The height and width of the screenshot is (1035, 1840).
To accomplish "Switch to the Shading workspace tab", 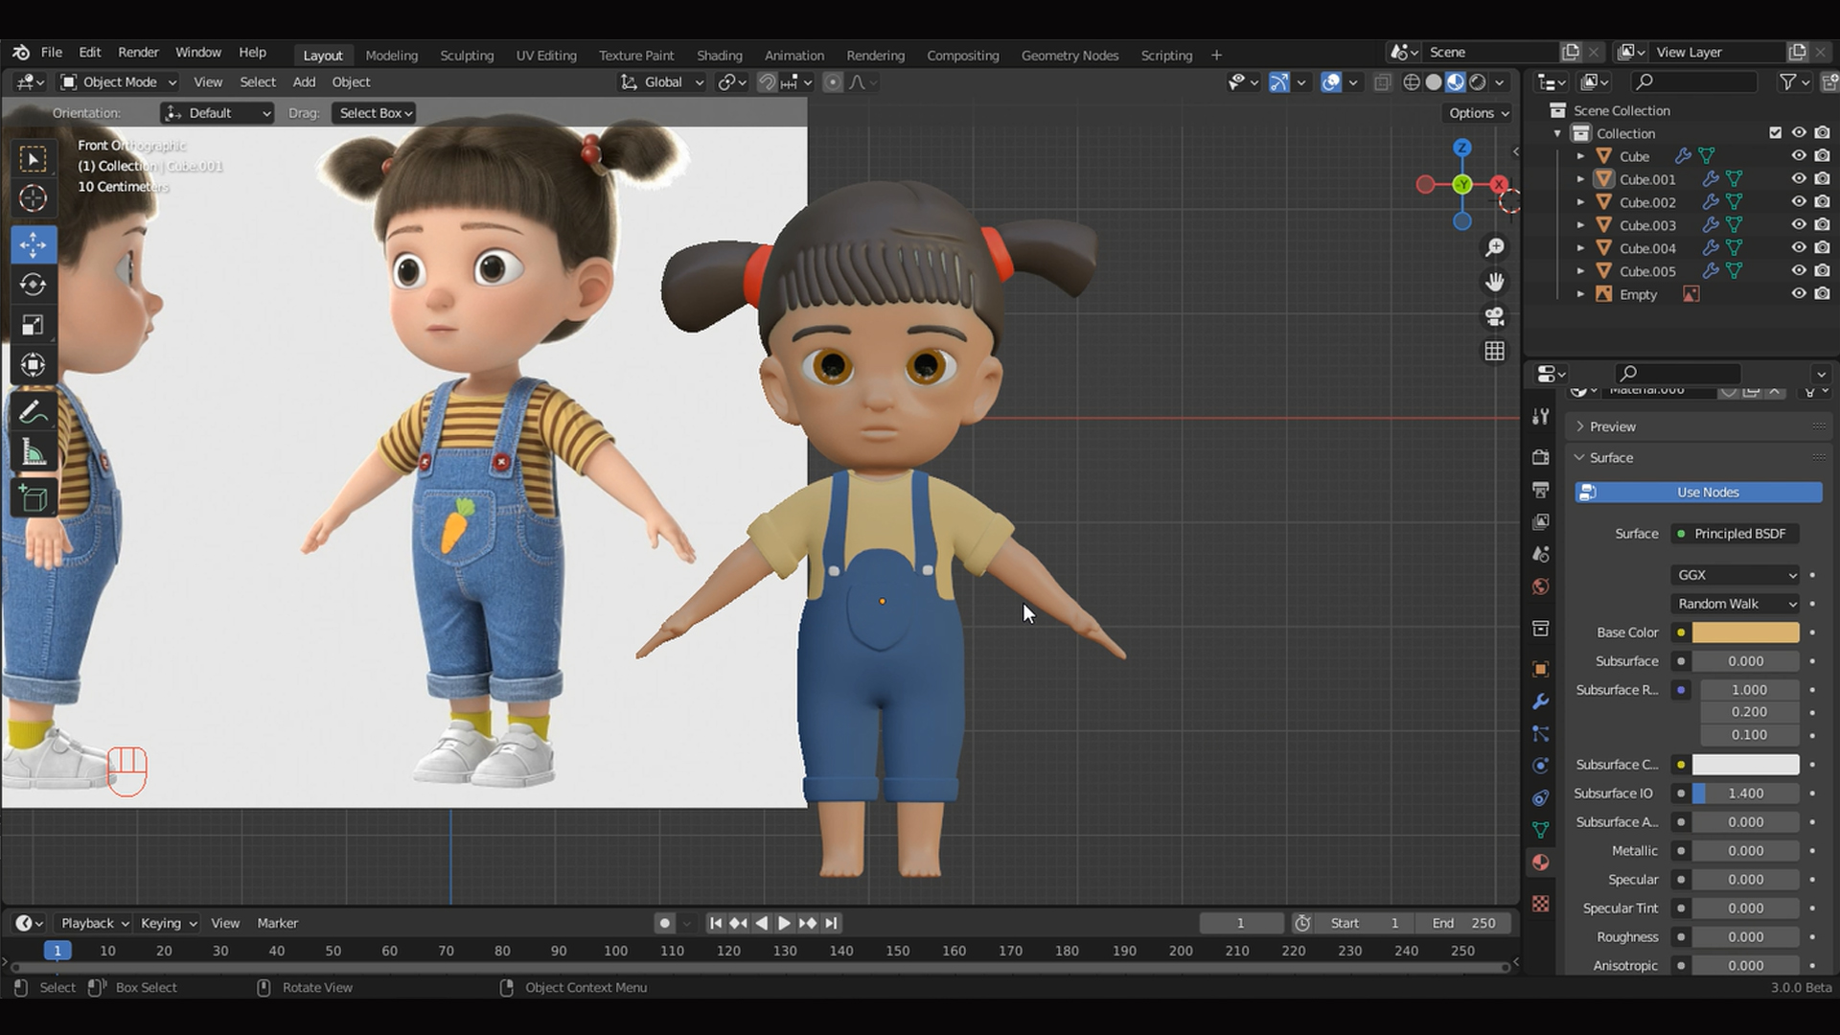I will 720,55.
